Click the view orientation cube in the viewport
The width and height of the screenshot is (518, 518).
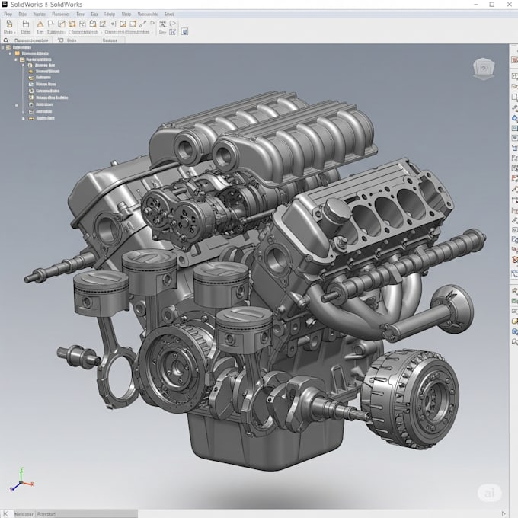click(x=483, y=69)
